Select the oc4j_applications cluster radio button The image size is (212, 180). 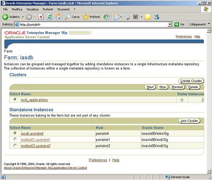point(15,100)
